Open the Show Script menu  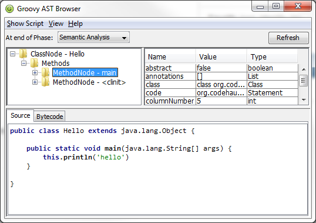click(25, 24)
